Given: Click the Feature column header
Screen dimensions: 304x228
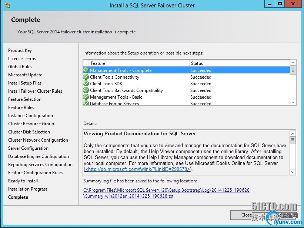Looking at the screenshot, I should pyautogui.click(x=139, y=63).
